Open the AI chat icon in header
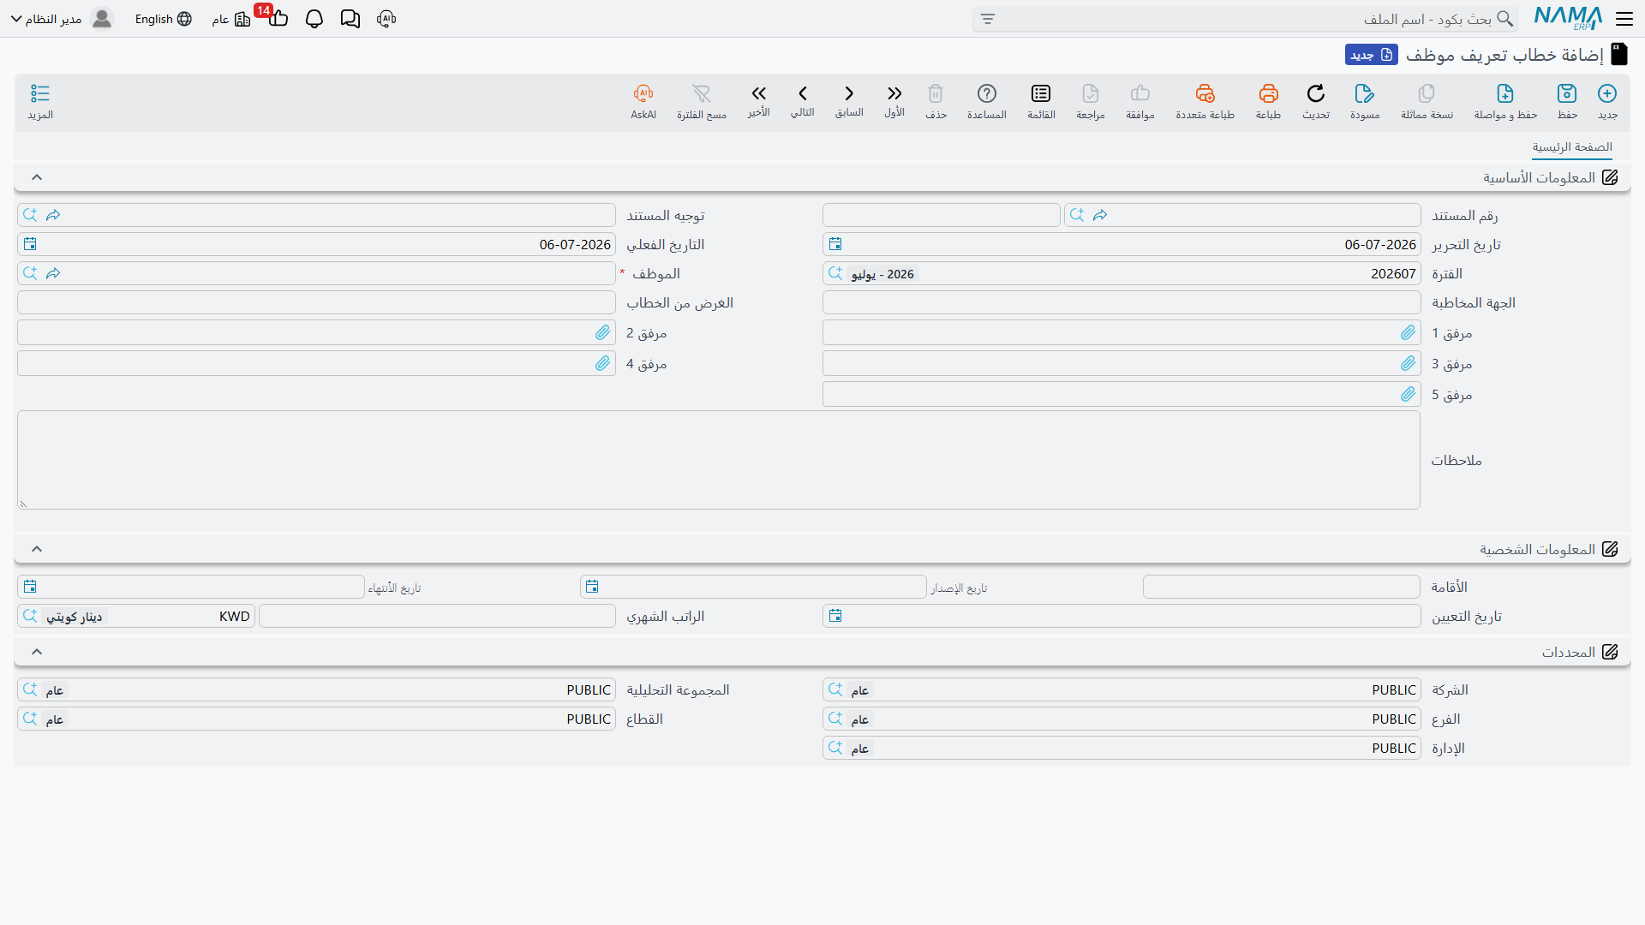 pyautogui.click(x=386, y=19)
